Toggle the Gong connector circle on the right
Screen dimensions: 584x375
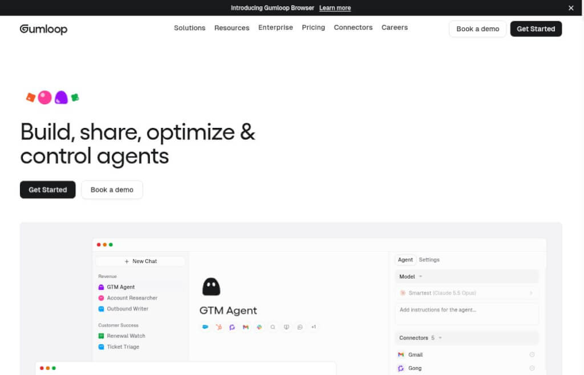pos(532,368)
